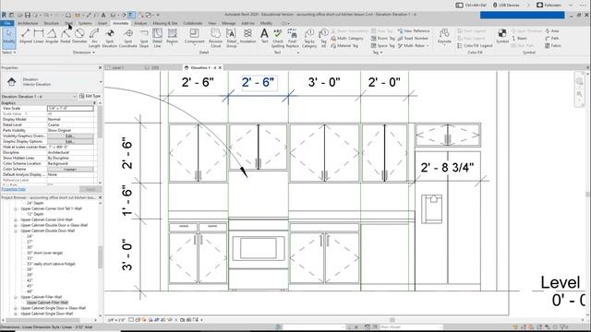Run Check Spelling
The width and height of the screenshot is (591, 332).
pos(278,38)
